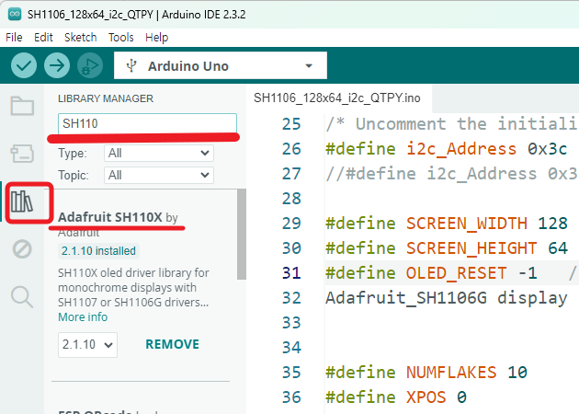Screen dimensions: 579x414
Task: Open the Debug panel sidebar icon
Action: [x=22, y=248]
